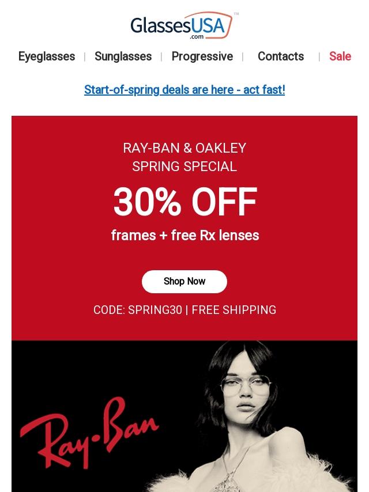The height and width of the screenshot is (492, 369).
Task: Open the Start-of-spring deals link
Action: (x=184, y=90)
